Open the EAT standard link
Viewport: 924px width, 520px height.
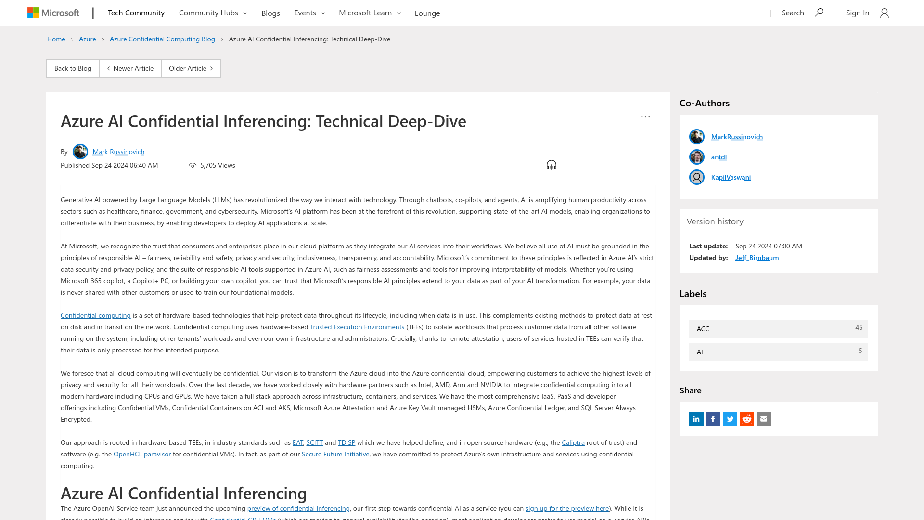(298, 442)
